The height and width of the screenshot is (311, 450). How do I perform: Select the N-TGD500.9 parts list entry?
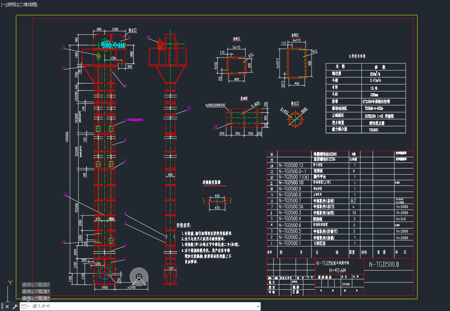pyautogui.click(x=290, y=189)
